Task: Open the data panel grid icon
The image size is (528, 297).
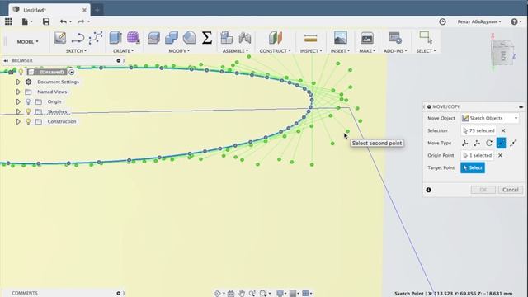Action: tap(8, 21)
